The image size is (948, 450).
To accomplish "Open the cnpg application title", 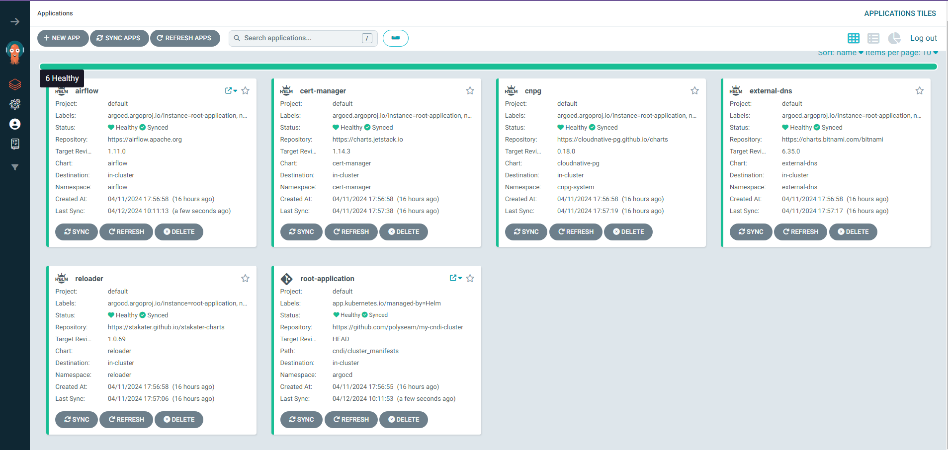I will coord(533,91).
